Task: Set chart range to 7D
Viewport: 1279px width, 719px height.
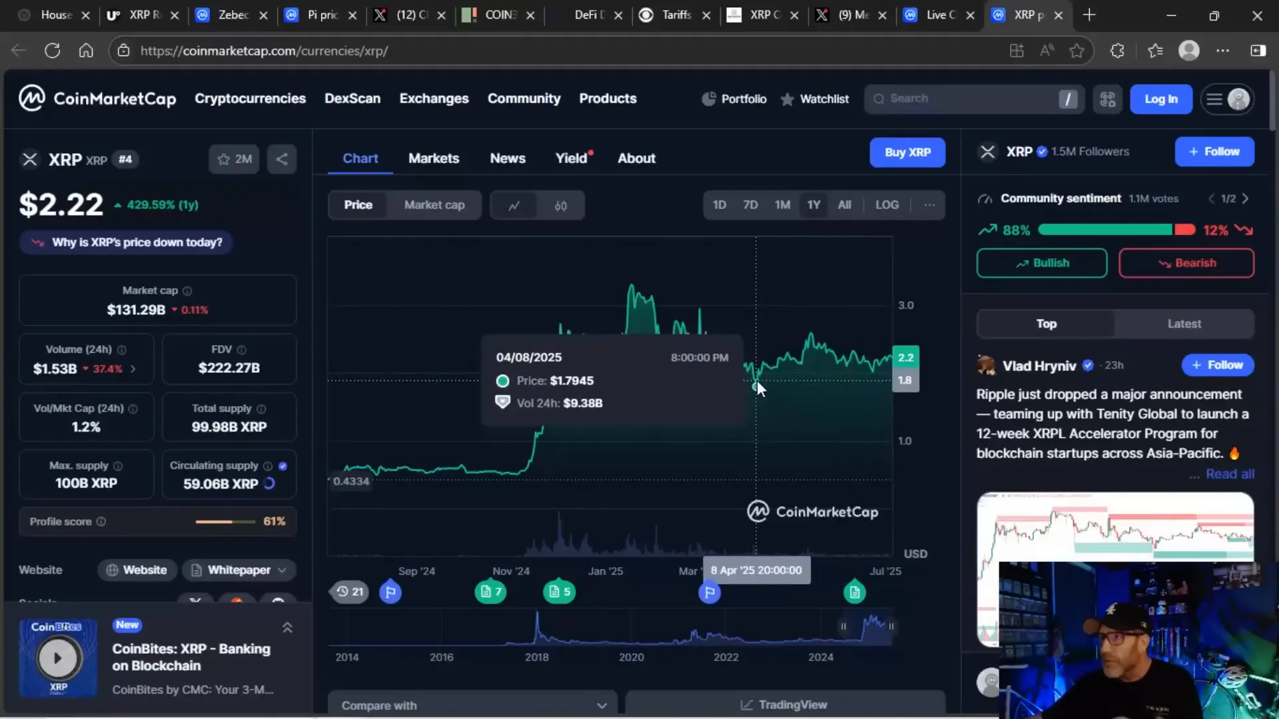Action: [x=751, y=205]
